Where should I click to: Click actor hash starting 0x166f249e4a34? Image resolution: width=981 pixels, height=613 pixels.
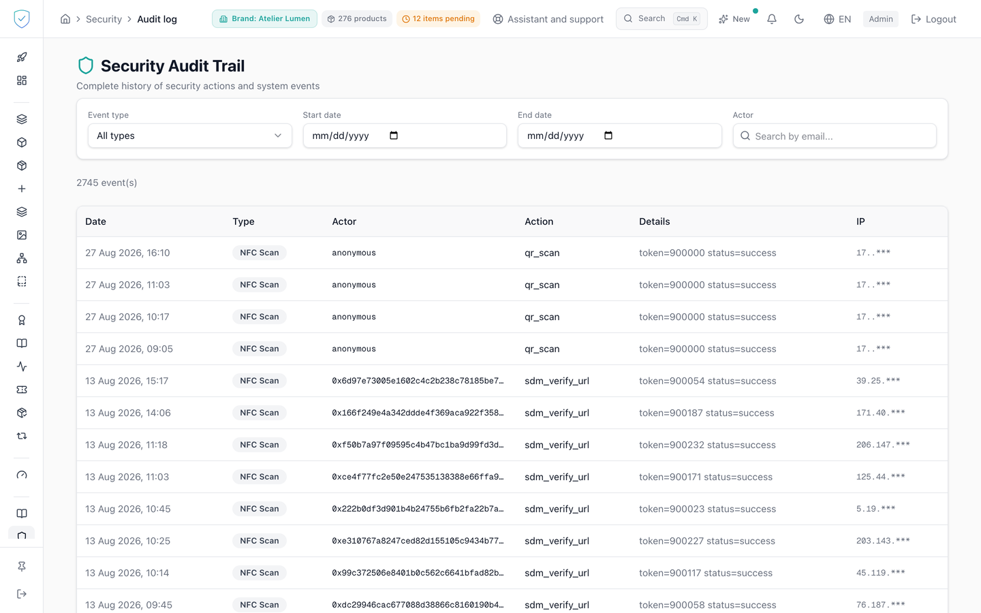coord(418,413)
